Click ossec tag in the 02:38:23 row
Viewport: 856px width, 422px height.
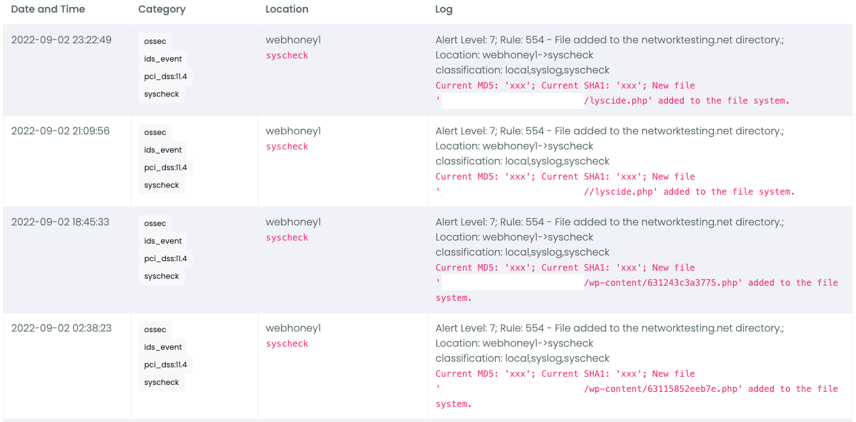pyautogui.click(x=155, y=330)
